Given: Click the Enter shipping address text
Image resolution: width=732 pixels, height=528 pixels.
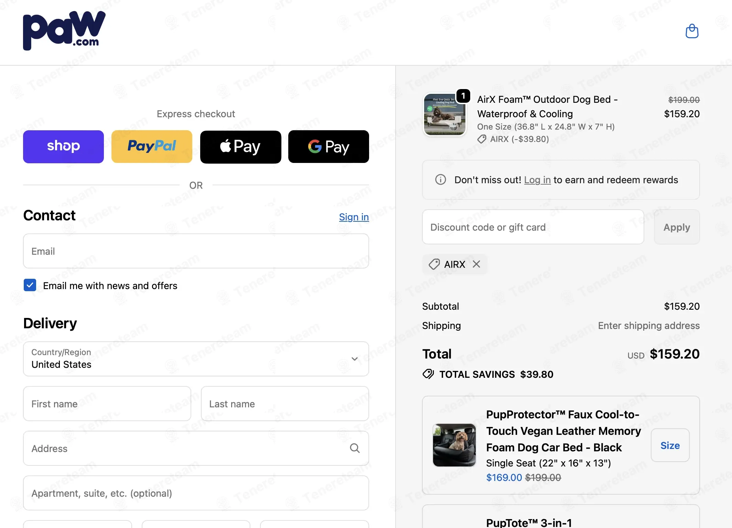Looking at the screenshot, I should coord(649,326).
